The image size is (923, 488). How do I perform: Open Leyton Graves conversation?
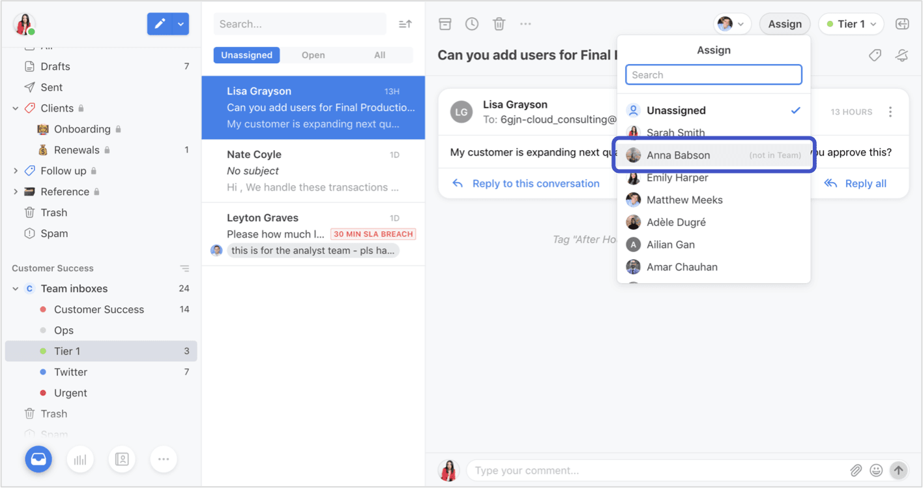click(x=314, y=234)
